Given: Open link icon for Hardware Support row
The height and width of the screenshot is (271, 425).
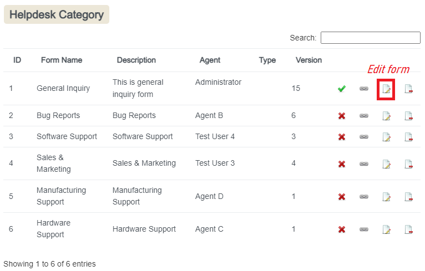Looking at the screenshot, I should pos(364,229).
